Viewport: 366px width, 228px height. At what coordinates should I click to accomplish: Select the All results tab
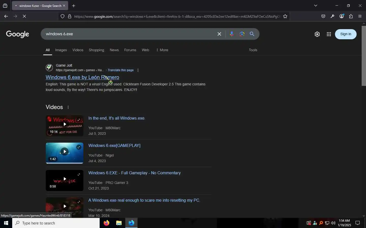[48, 50]
